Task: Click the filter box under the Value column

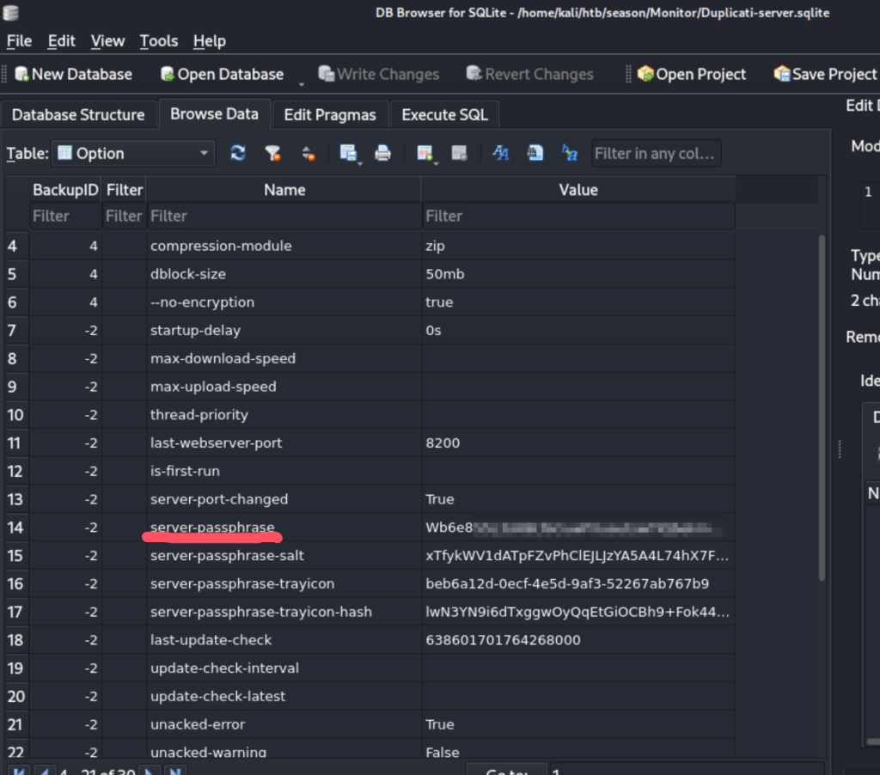Action: [578, 216]
